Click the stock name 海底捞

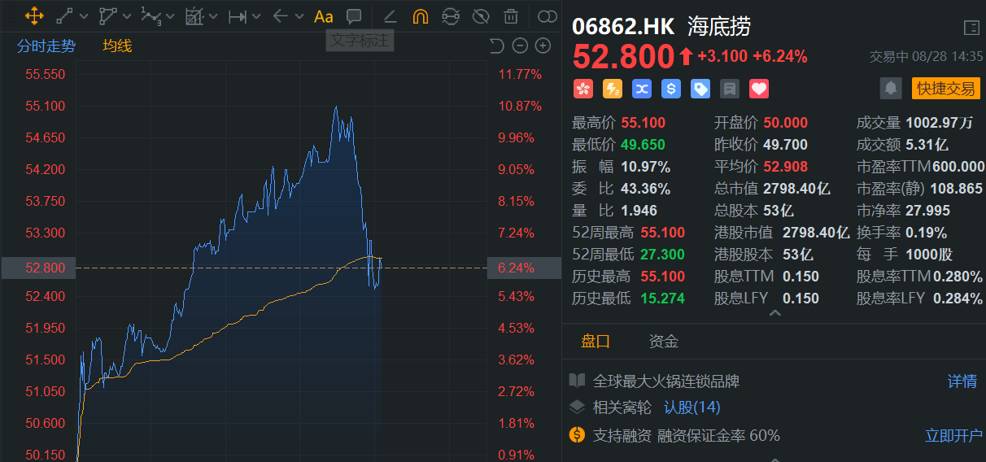(x=719, y=26)
